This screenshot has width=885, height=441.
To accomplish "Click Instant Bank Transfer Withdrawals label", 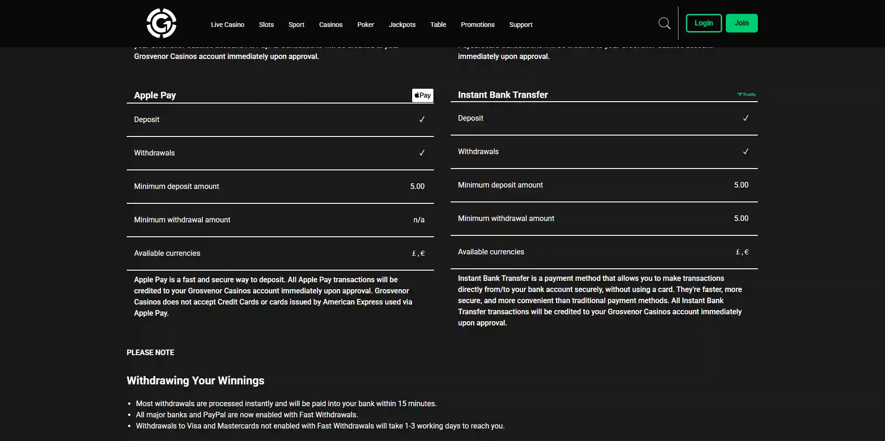I will pyautogui.click(x=478, y=151).
